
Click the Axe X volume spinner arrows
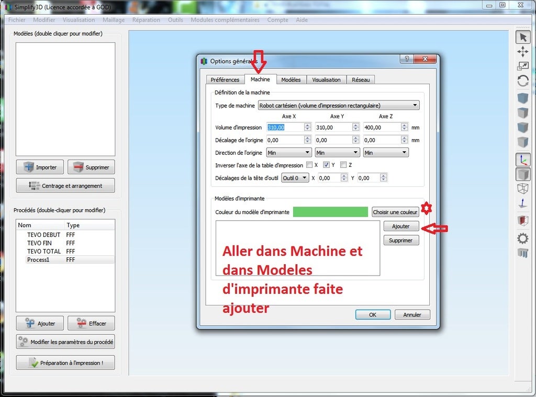click(308, 127)
